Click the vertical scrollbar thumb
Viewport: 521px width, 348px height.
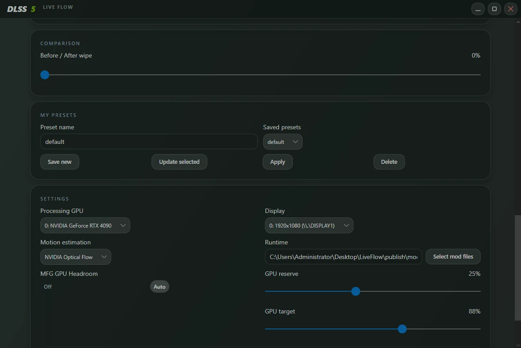click(517, 267)
